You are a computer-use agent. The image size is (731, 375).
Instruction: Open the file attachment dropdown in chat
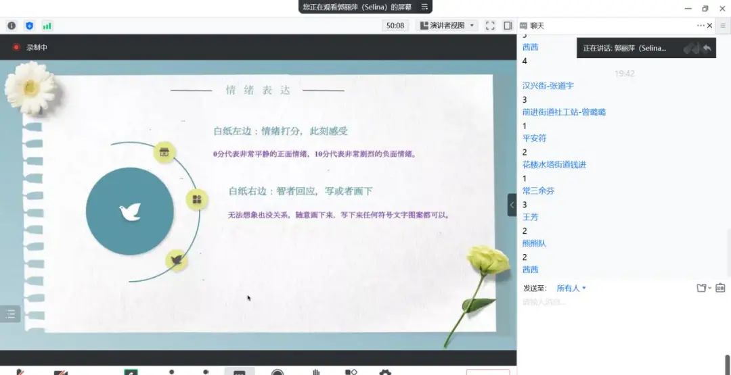tap(703, 289)
